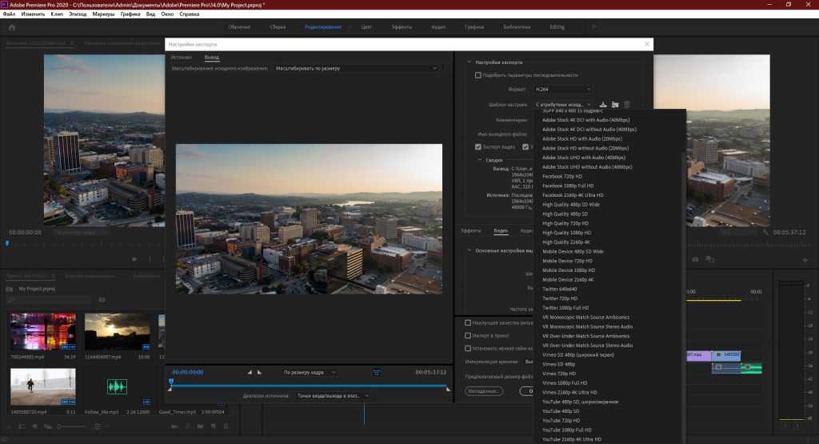Click the blue playhead on export timeline

click(170, 382)
